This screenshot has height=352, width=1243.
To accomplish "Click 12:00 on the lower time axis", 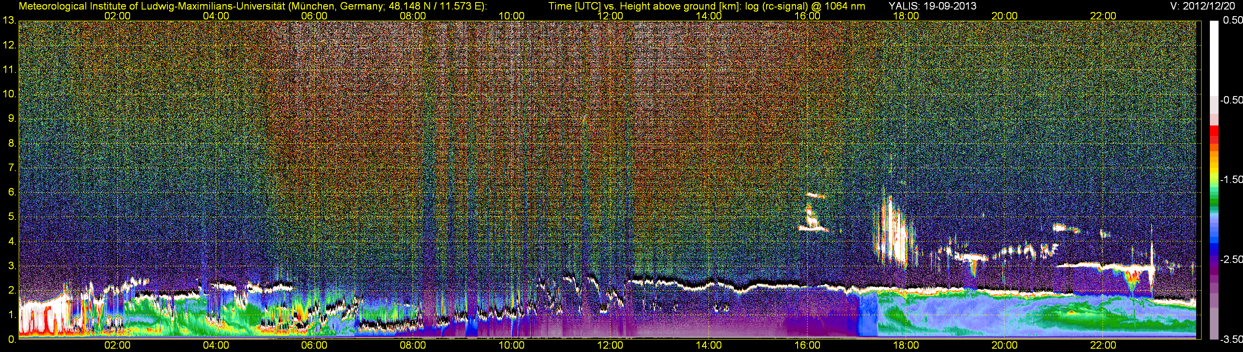I will pos(610,345).
